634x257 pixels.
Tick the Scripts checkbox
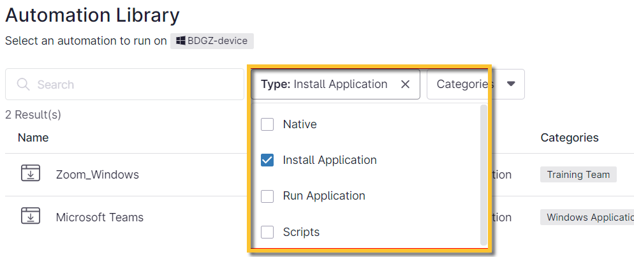point(267,232)
